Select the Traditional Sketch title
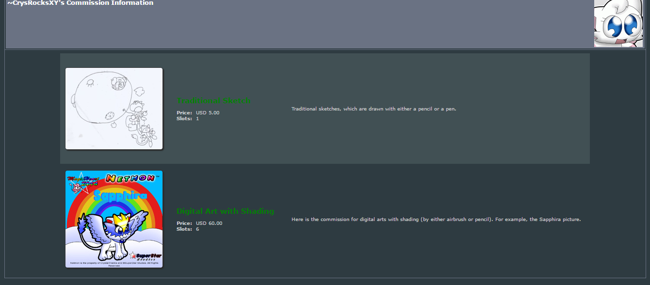Viewport: 650px width, 285px height. (213, 101)
